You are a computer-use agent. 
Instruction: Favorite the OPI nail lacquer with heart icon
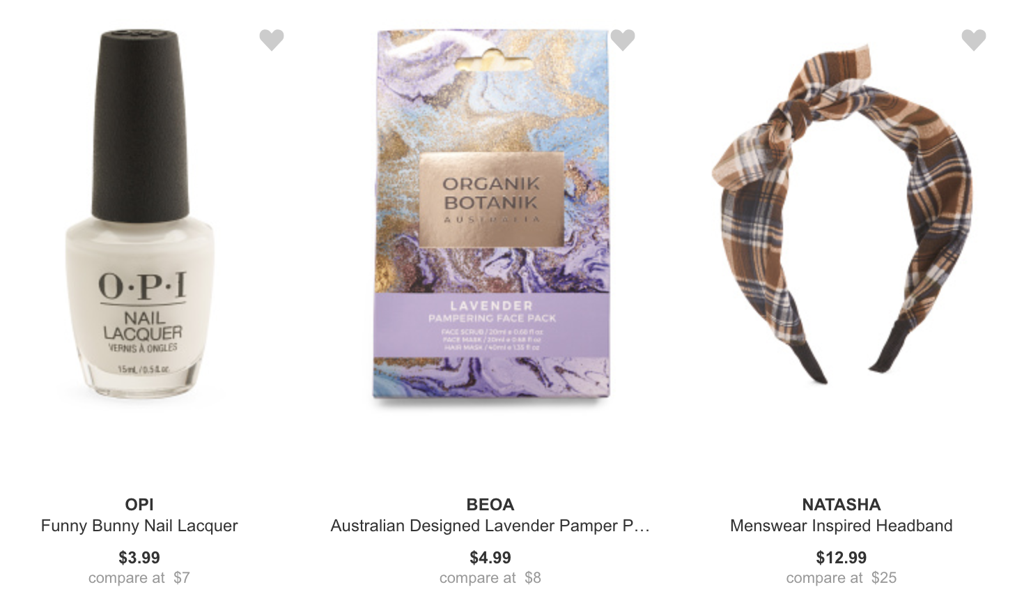(x=272, y=40)
